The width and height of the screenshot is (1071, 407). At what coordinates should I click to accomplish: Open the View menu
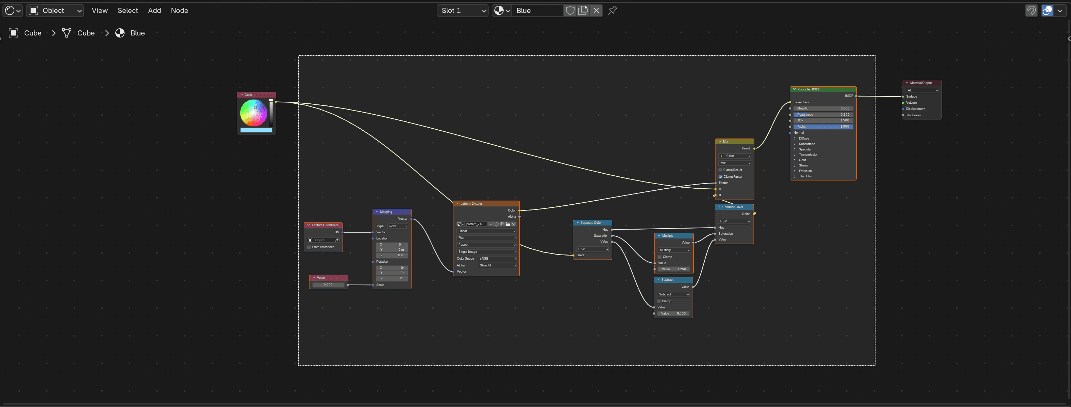click(x=100, y=10)
